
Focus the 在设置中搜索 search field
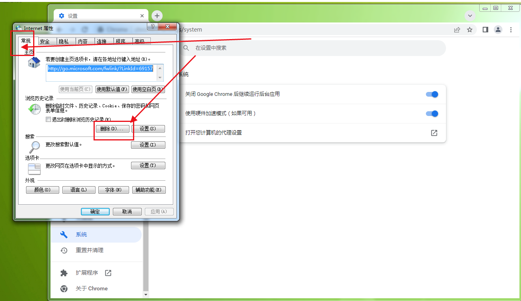(312, 48)
